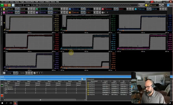Decrease channel 2 offset with down arrow
This screenshot has height=105, width=173.
click(x=62, y=9)
